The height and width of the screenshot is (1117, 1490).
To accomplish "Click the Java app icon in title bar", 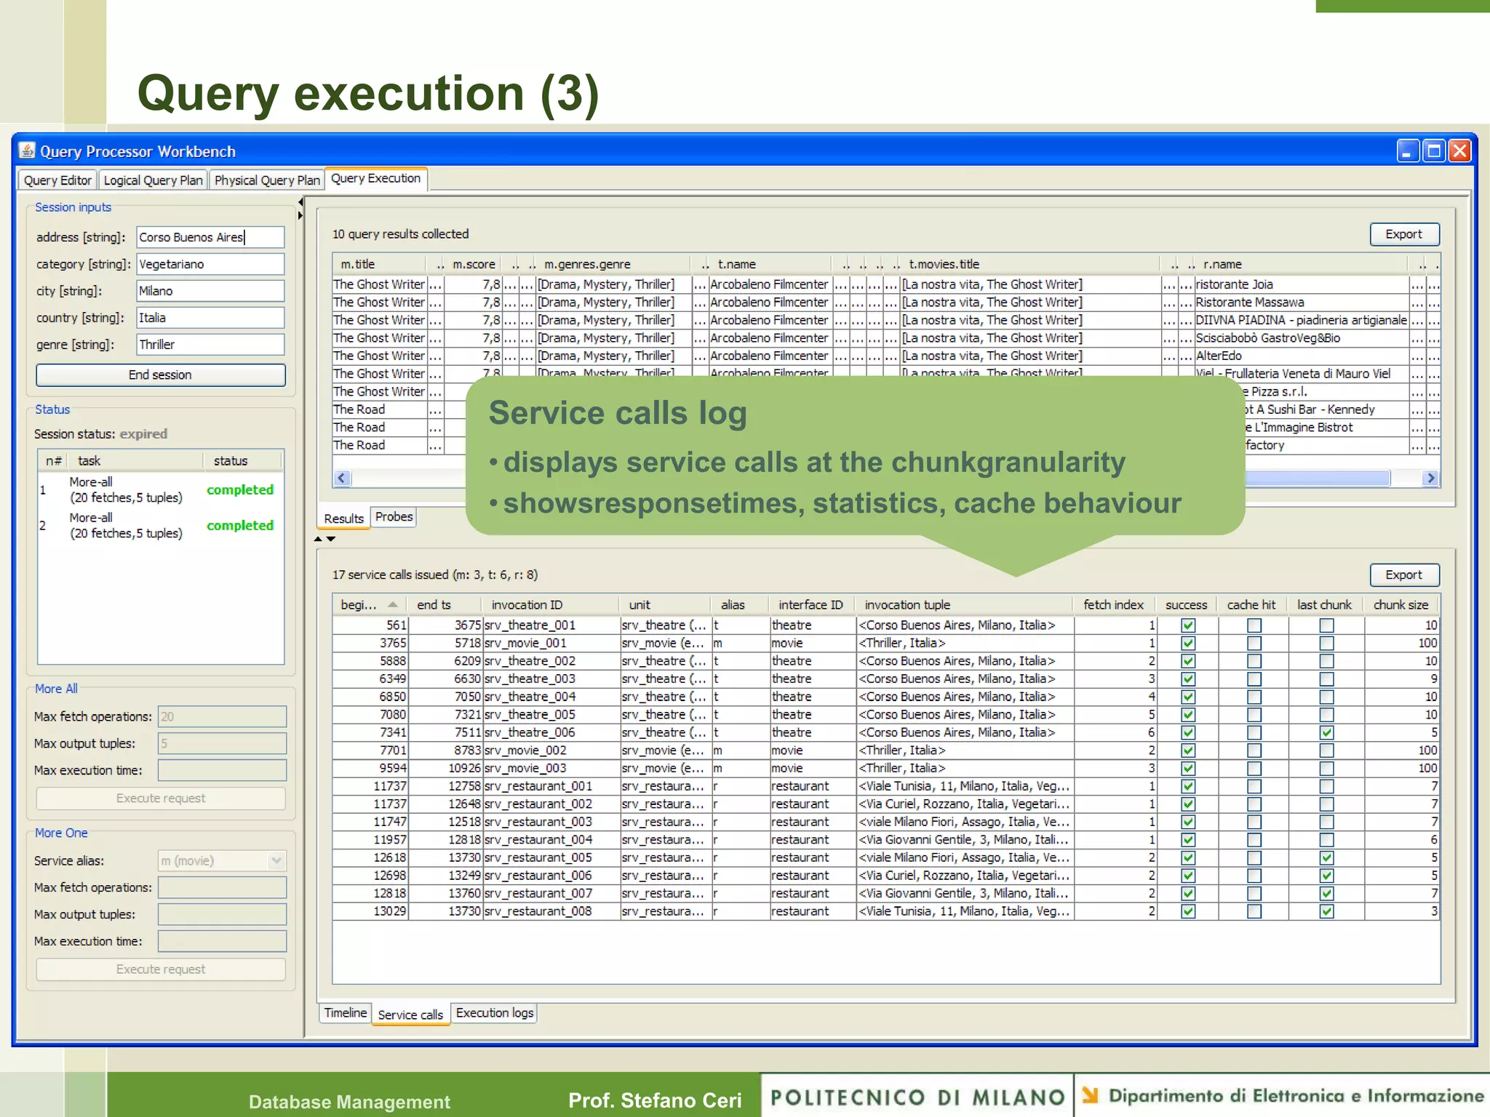I will (x=27, y=151).
